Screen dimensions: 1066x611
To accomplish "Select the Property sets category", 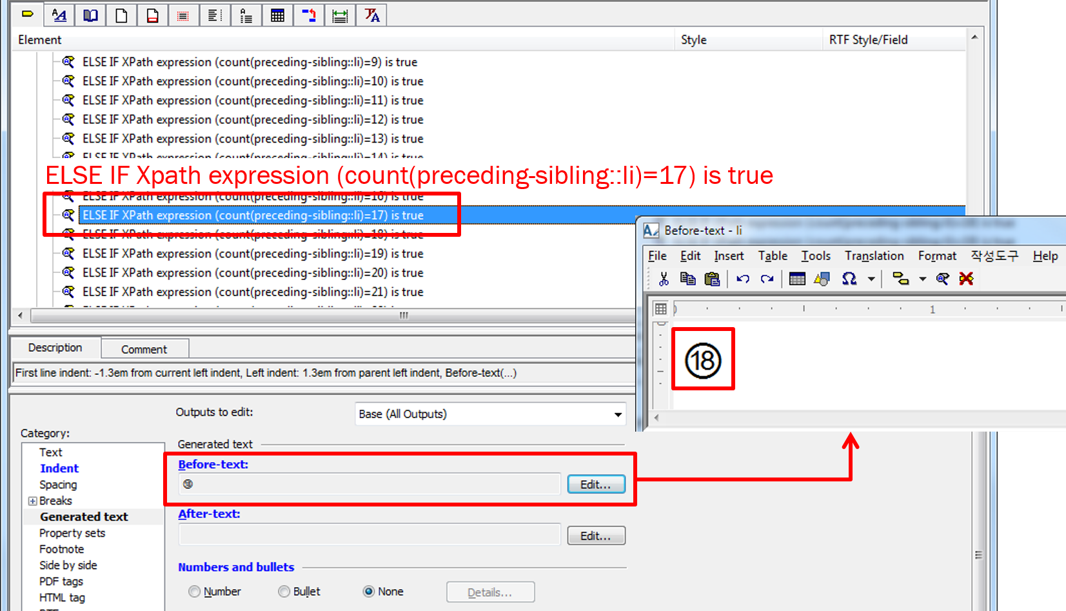I will coord(72,533).
